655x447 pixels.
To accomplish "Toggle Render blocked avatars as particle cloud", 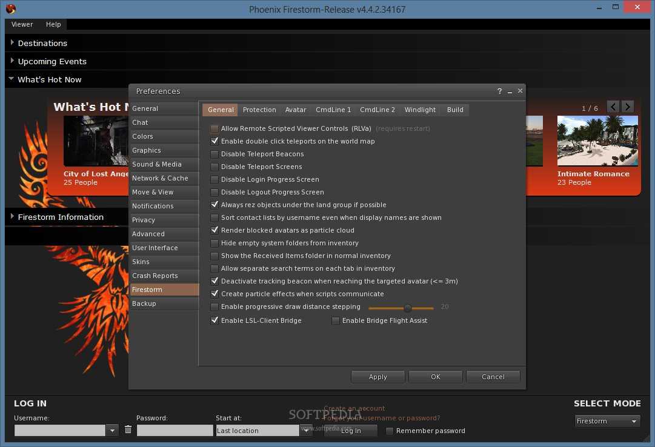I will point(214,230).
